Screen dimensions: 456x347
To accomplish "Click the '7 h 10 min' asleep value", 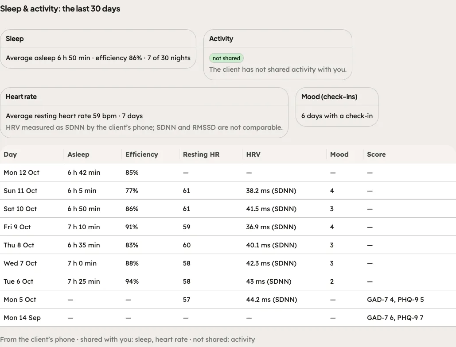I will [83, 227].
